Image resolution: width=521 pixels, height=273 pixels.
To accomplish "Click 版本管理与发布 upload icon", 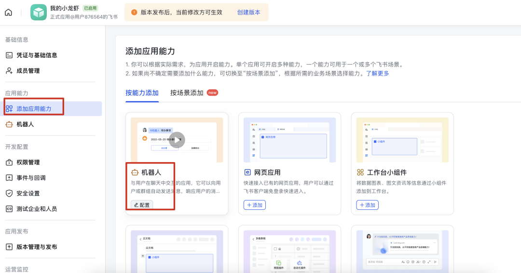I will 9,247.
